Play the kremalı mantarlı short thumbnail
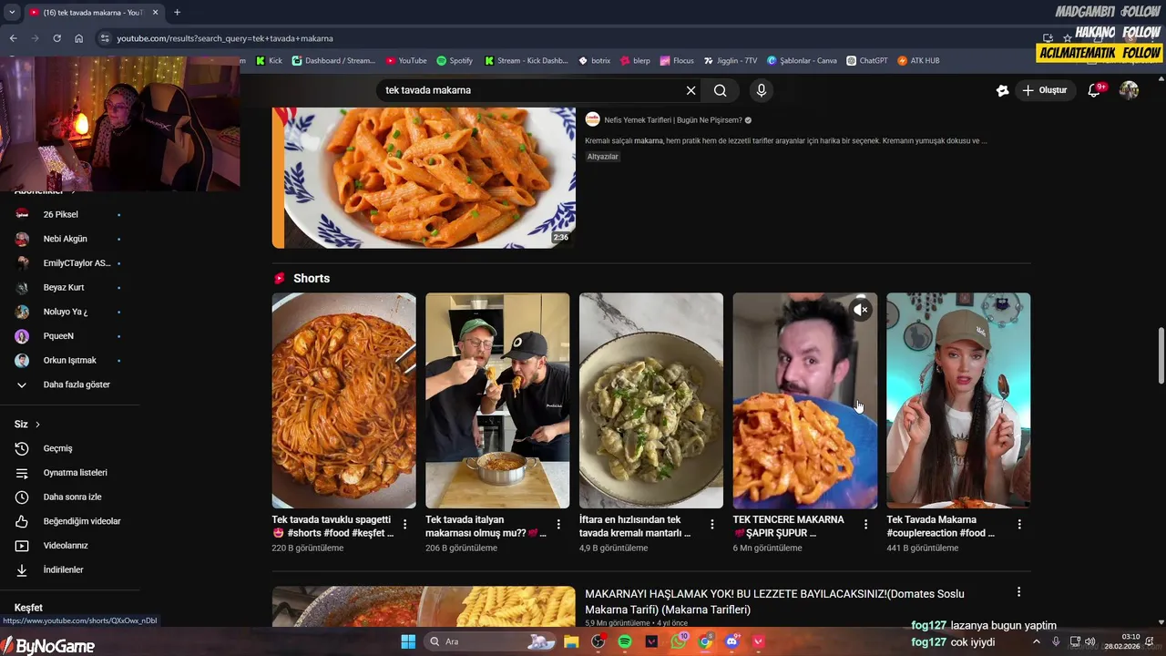The image size is (1166, 656). [651, 400]
